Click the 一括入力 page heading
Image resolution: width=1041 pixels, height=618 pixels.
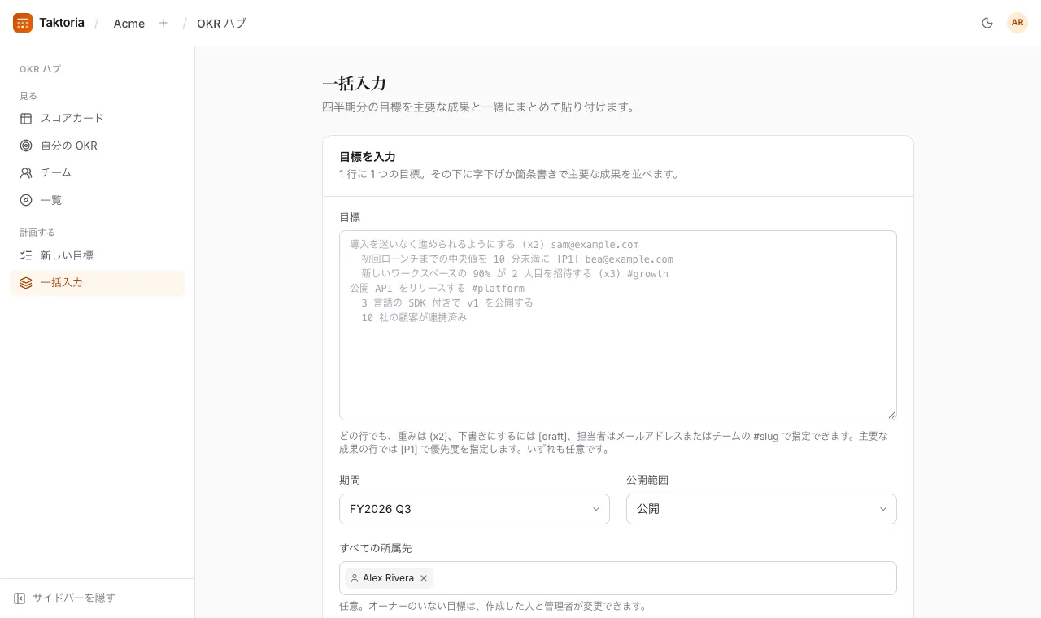pos(354,84)
